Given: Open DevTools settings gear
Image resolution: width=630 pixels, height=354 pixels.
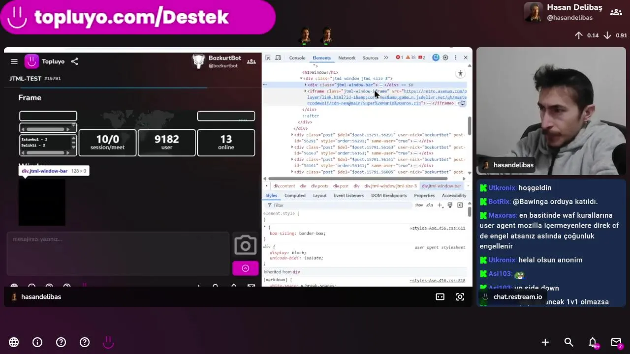Looking at the screenshot, I should pyautogui.click(x=445, y=58).
